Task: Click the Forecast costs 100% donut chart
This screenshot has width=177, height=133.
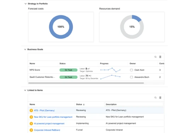Action: click(61, 27)
